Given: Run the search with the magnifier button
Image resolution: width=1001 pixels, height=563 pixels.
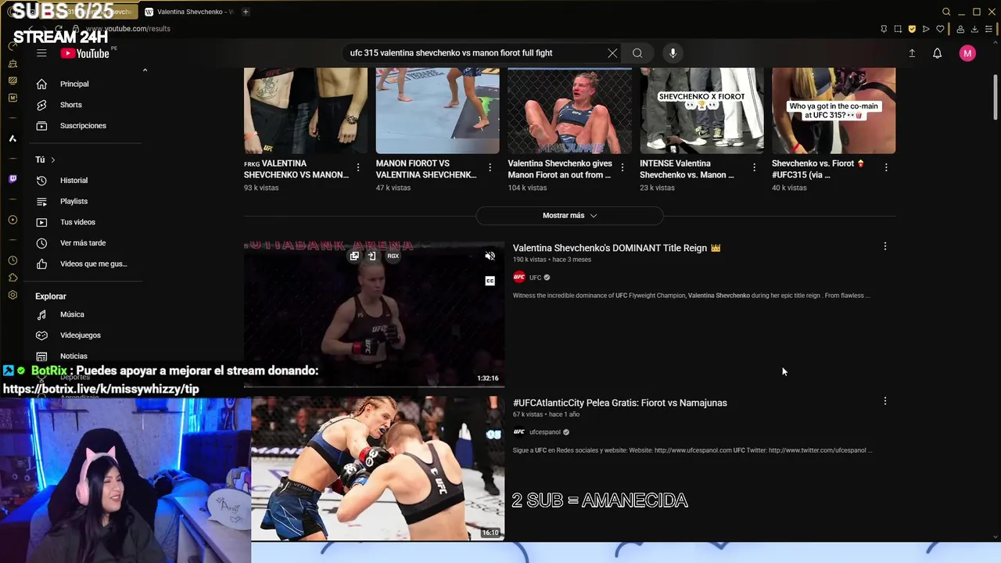Looking at the screenshot, I should pyautogui.click(x=637, y=53).
